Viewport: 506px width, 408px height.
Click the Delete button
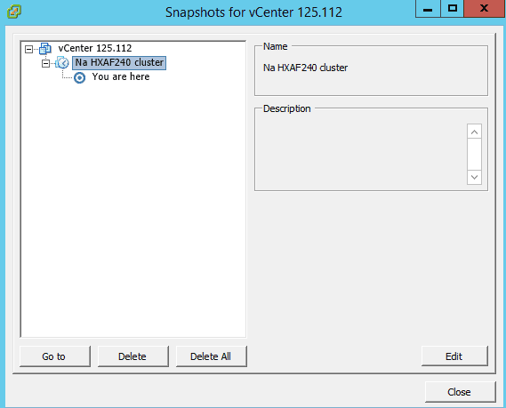click(133, 356)
